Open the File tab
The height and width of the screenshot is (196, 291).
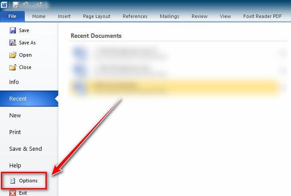[12, 16]
